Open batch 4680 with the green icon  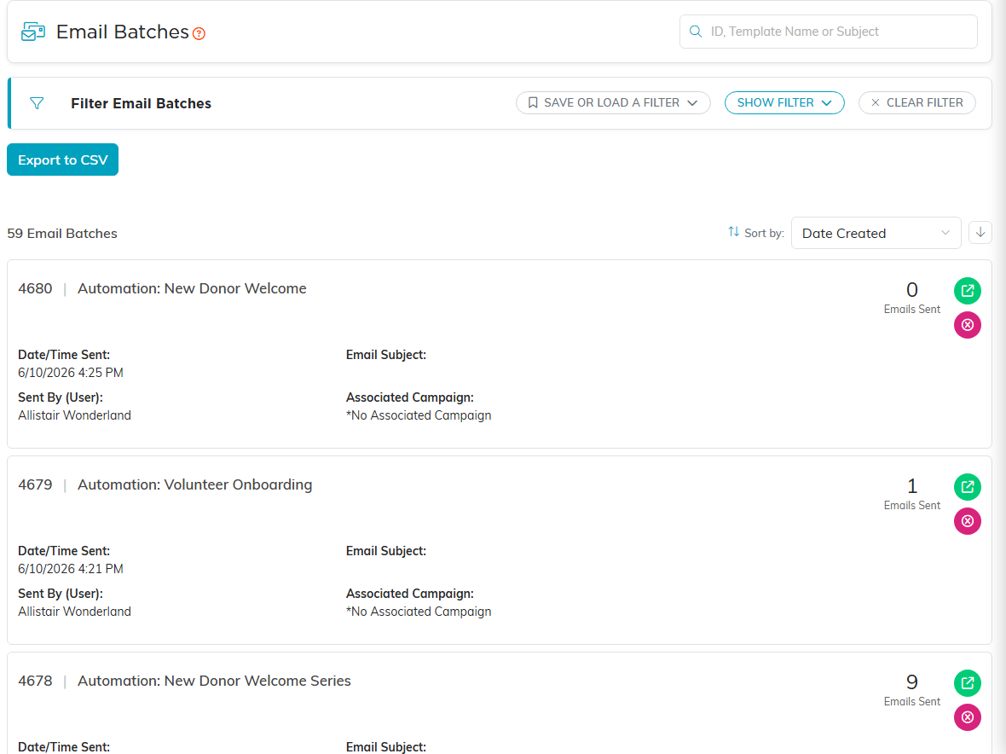[968, 291]
